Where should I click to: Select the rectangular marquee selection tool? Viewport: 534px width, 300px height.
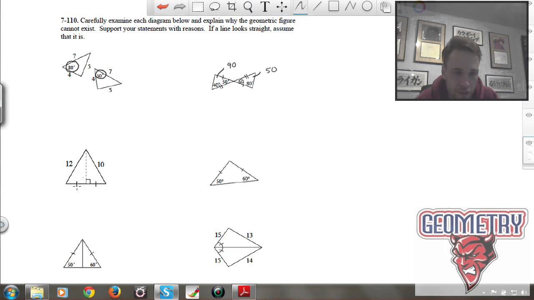(x=198, y=7)
